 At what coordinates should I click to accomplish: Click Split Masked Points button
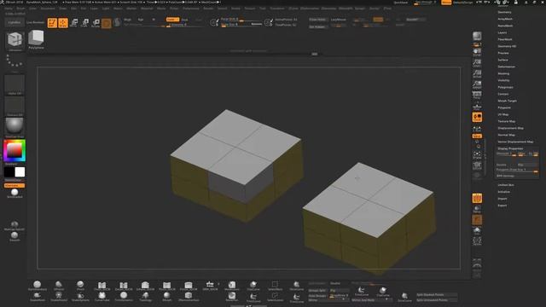(437, 295)
